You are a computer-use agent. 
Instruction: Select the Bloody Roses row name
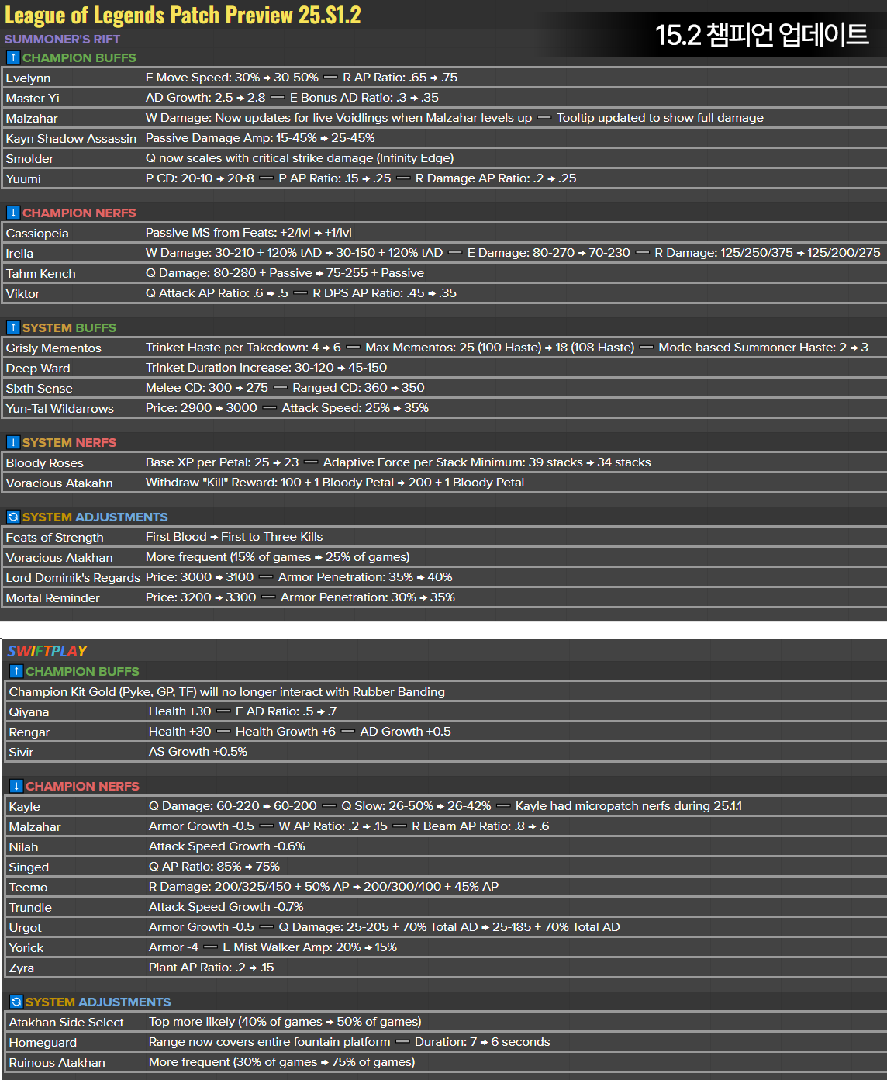click(x=44, y=462)
